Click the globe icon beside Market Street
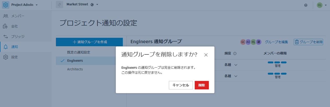Viewport: 330px width, 107px height. coord(92,5)
